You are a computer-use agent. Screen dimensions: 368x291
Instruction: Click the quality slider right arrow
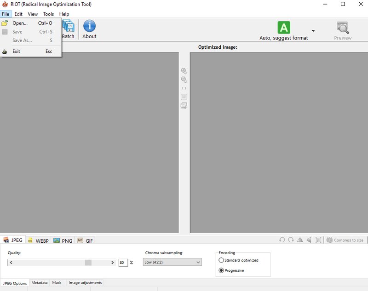click(x=112, y=262)
